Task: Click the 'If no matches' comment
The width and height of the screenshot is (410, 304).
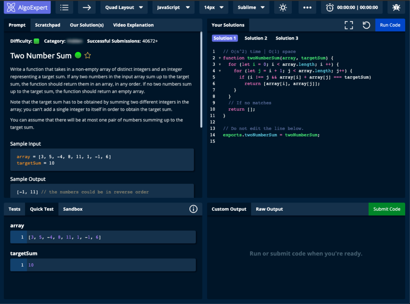Action: [x=250, y=103]
